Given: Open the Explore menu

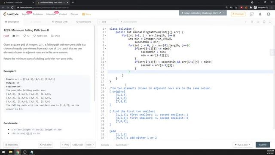Looking at the screenshot, I should click(x=26, y=14).
